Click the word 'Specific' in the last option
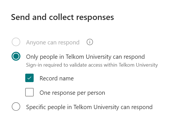Screen dimensions: 182x131 point(36,107)
